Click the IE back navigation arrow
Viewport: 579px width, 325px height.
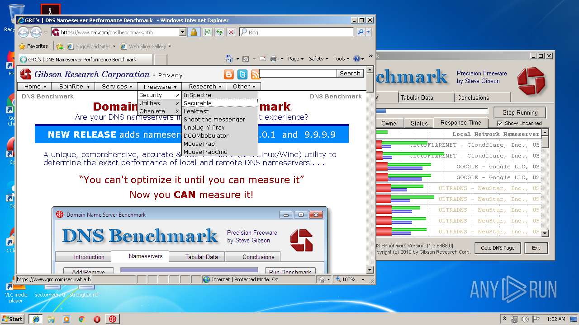click(x=24, y=32)
